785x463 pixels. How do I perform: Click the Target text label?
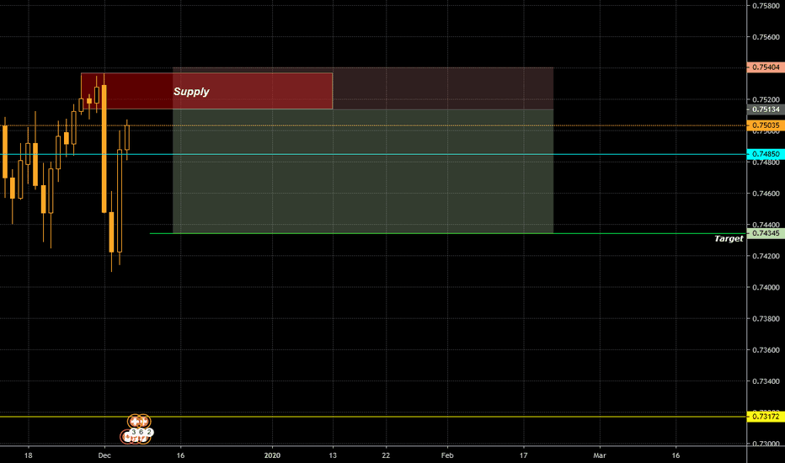point(729,239)
